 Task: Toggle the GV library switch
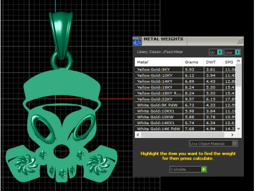coord(216,52)
